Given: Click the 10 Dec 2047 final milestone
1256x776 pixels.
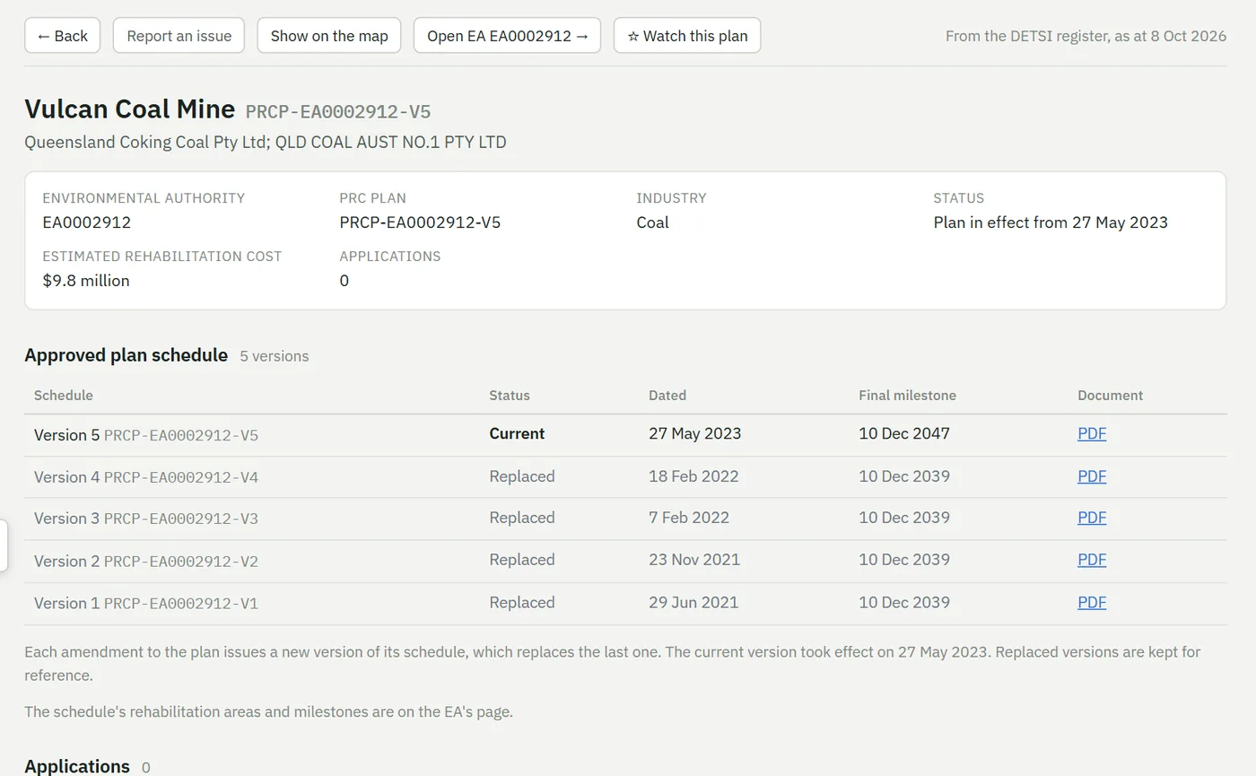Looking at the screenshot, I should click(904, 433).
